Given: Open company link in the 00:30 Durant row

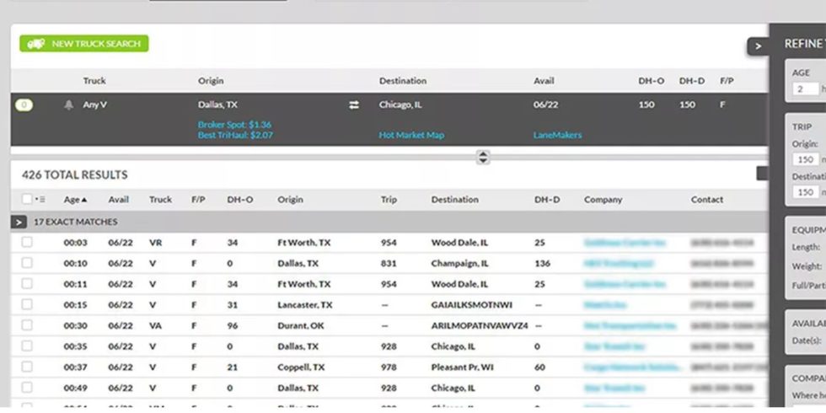Looking at the screenshot, I should tap(630, 325).
